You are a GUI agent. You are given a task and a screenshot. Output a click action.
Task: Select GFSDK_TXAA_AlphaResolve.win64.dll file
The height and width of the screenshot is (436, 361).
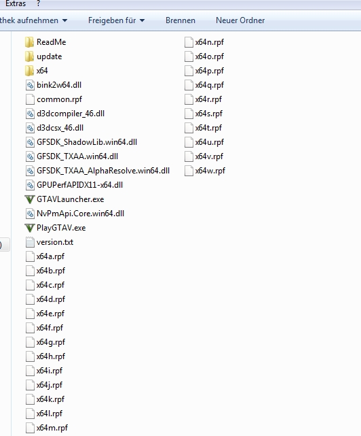pyautogui.click(x=98, y=171)
